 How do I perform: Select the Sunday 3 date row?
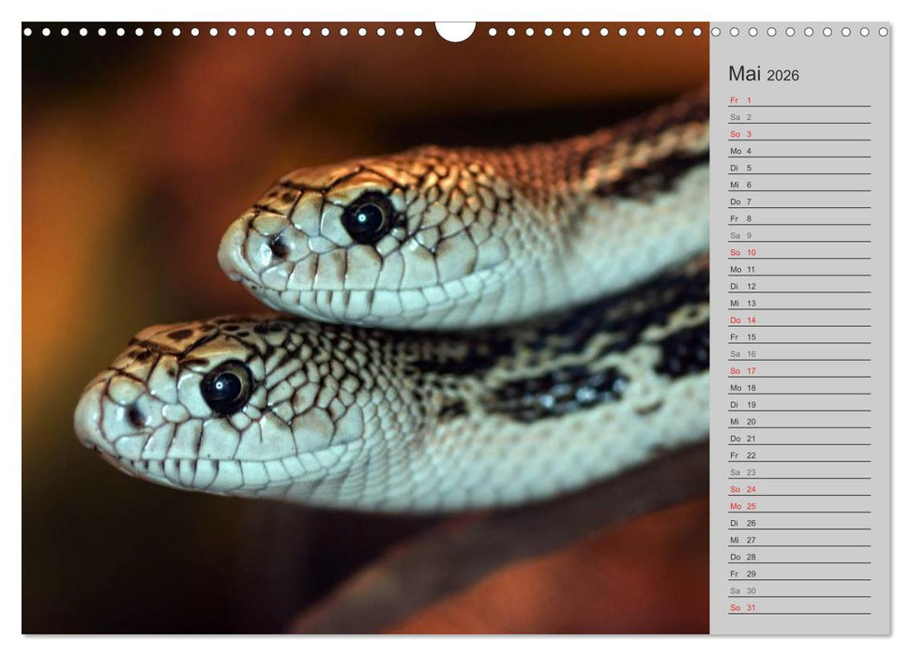798,134
